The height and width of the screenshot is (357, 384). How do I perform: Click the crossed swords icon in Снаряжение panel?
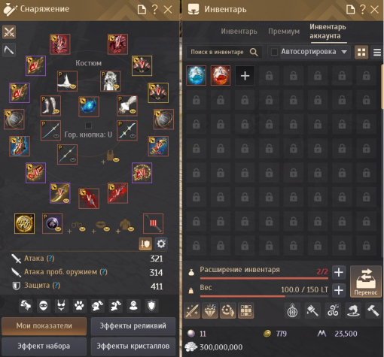[x=9, y=32]
